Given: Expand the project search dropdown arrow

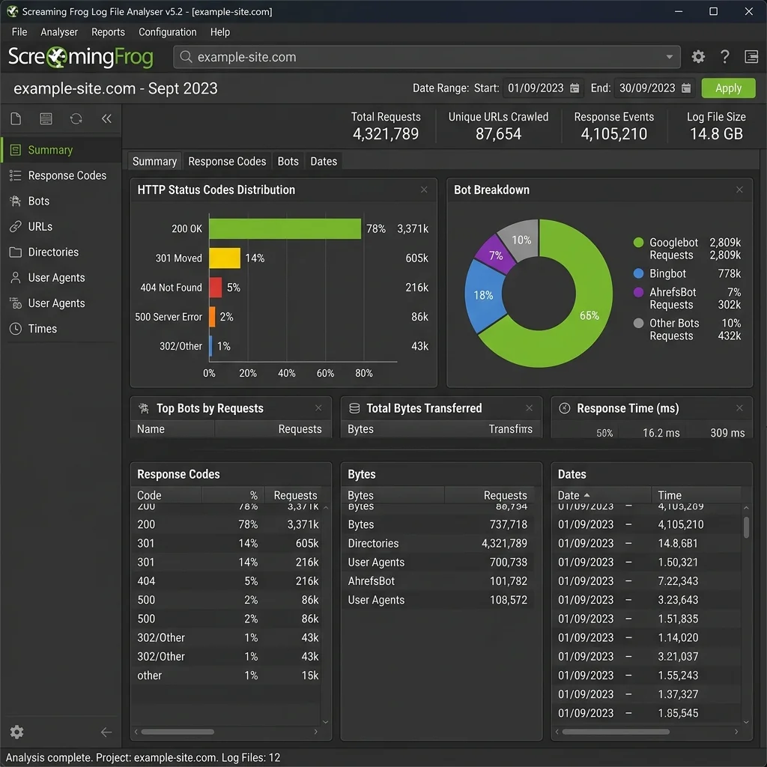Looking at the screenshot, I should click(x=669, y=57).
